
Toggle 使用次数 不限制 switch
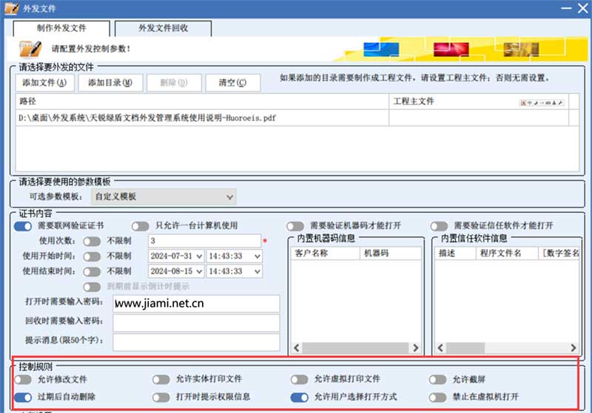point(92,241)
